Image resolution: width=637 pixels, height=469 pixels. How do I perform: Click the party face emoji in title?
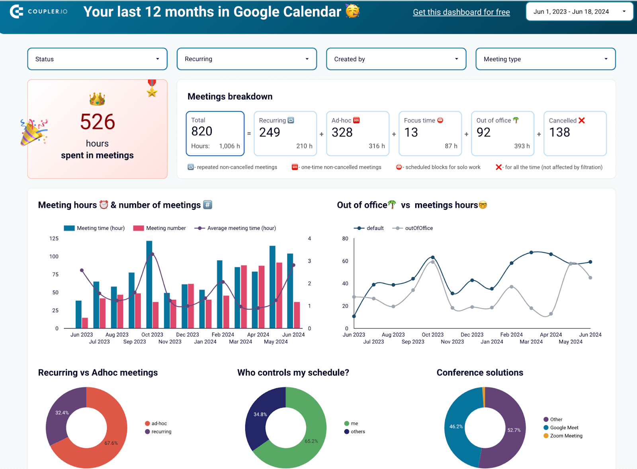tap(352, 11)
